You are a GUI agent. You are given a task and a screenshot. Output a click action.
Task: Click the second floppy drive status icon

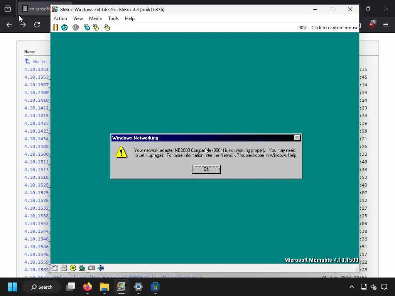64,268
